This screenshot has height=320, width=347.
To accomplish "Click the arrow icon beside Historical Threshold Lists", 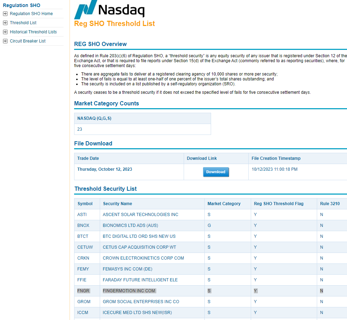I will click(5, 32).
